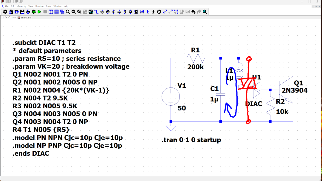Place an Inductor component
322x181 pixels.
pos(125,12)
